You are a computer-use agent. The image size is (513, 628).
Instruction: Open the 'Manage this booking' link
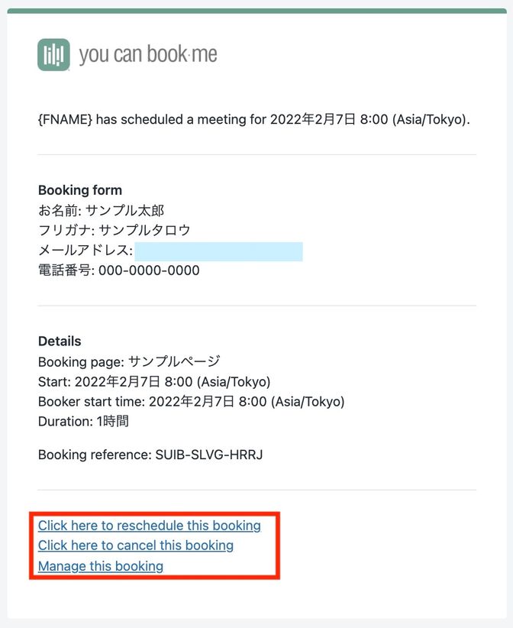(101, 566)
